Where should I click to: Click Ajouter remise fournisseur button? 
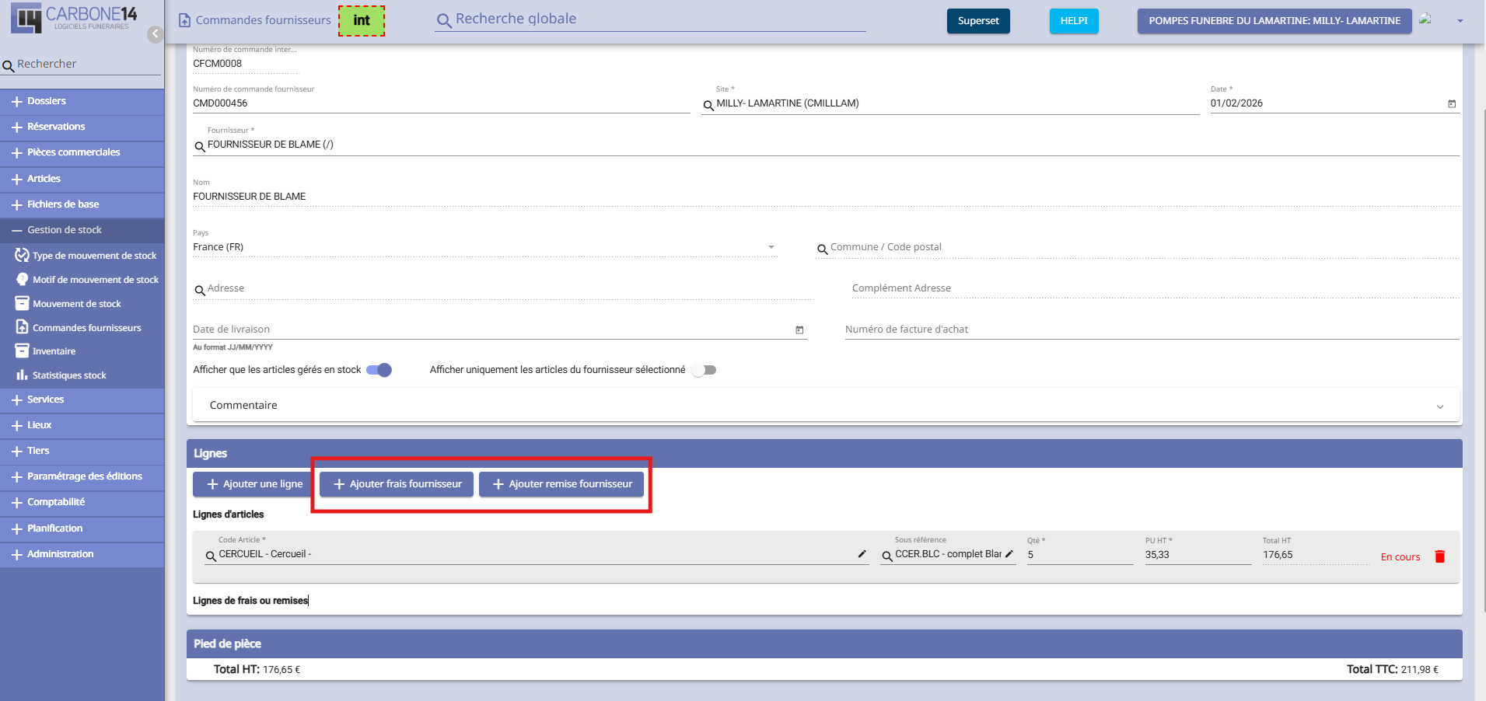(561, 484)
